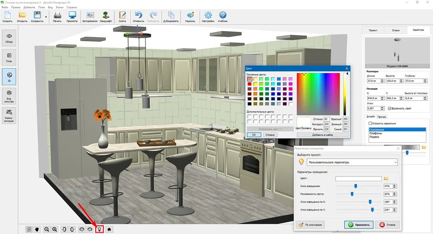
Task: Click the Сила освещения spinner arrows
Action: 394,186
